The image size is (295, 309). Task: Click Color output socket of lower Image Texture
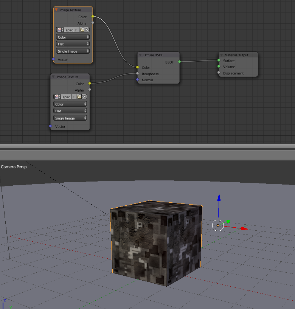[90, 83]
